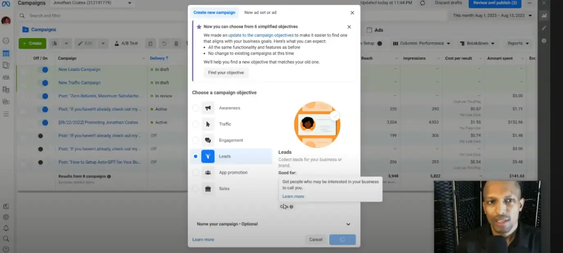Click the trash delete icon in the toolbar

(176, 43)
